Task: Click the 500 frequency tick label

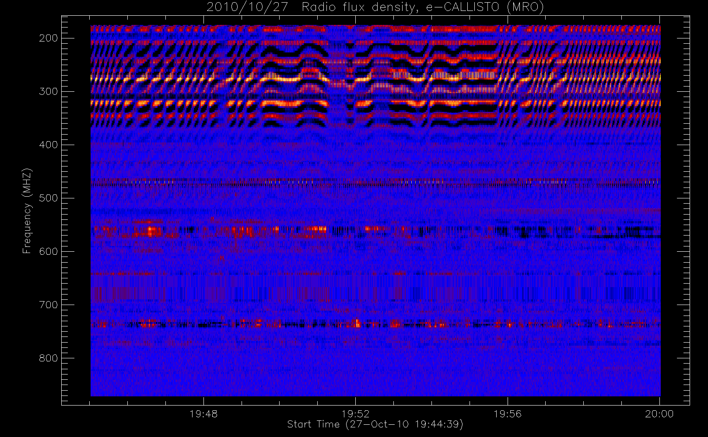Action: (x=49, y=198)
